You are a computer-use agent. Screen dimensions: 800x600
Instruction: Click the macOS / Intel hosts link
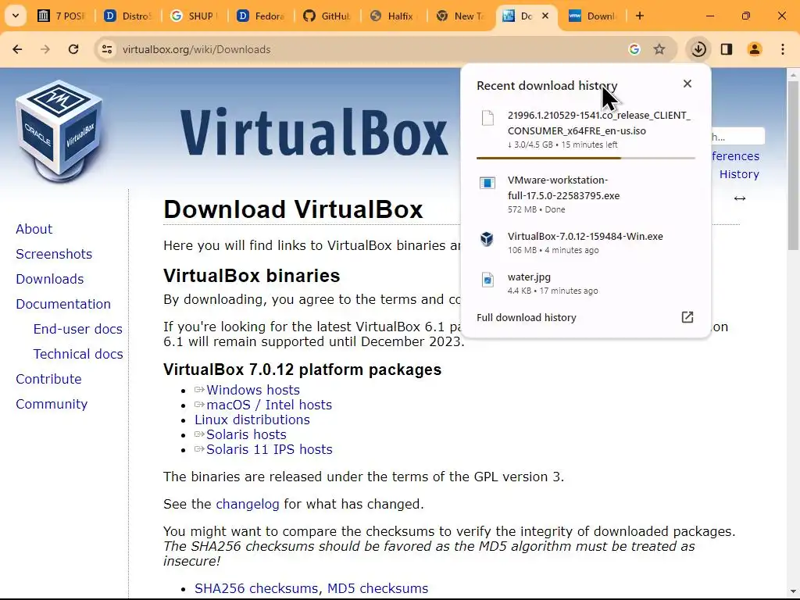(x=269, y=405)
